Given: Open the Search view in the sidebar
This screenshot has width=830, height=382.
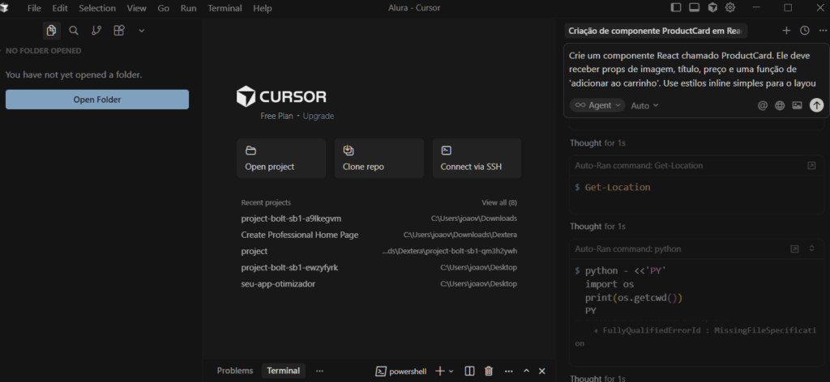Looking at the screenshot, I should click(74, 31).
